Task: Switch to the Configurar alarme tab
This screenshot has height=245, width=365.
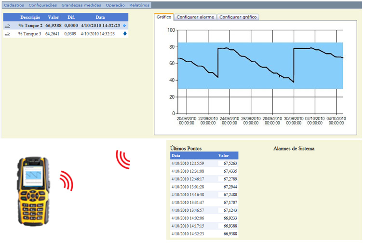Action: coord(195,17)
